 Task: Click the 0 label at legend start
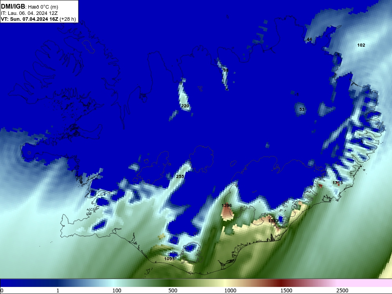coord(2,290)
